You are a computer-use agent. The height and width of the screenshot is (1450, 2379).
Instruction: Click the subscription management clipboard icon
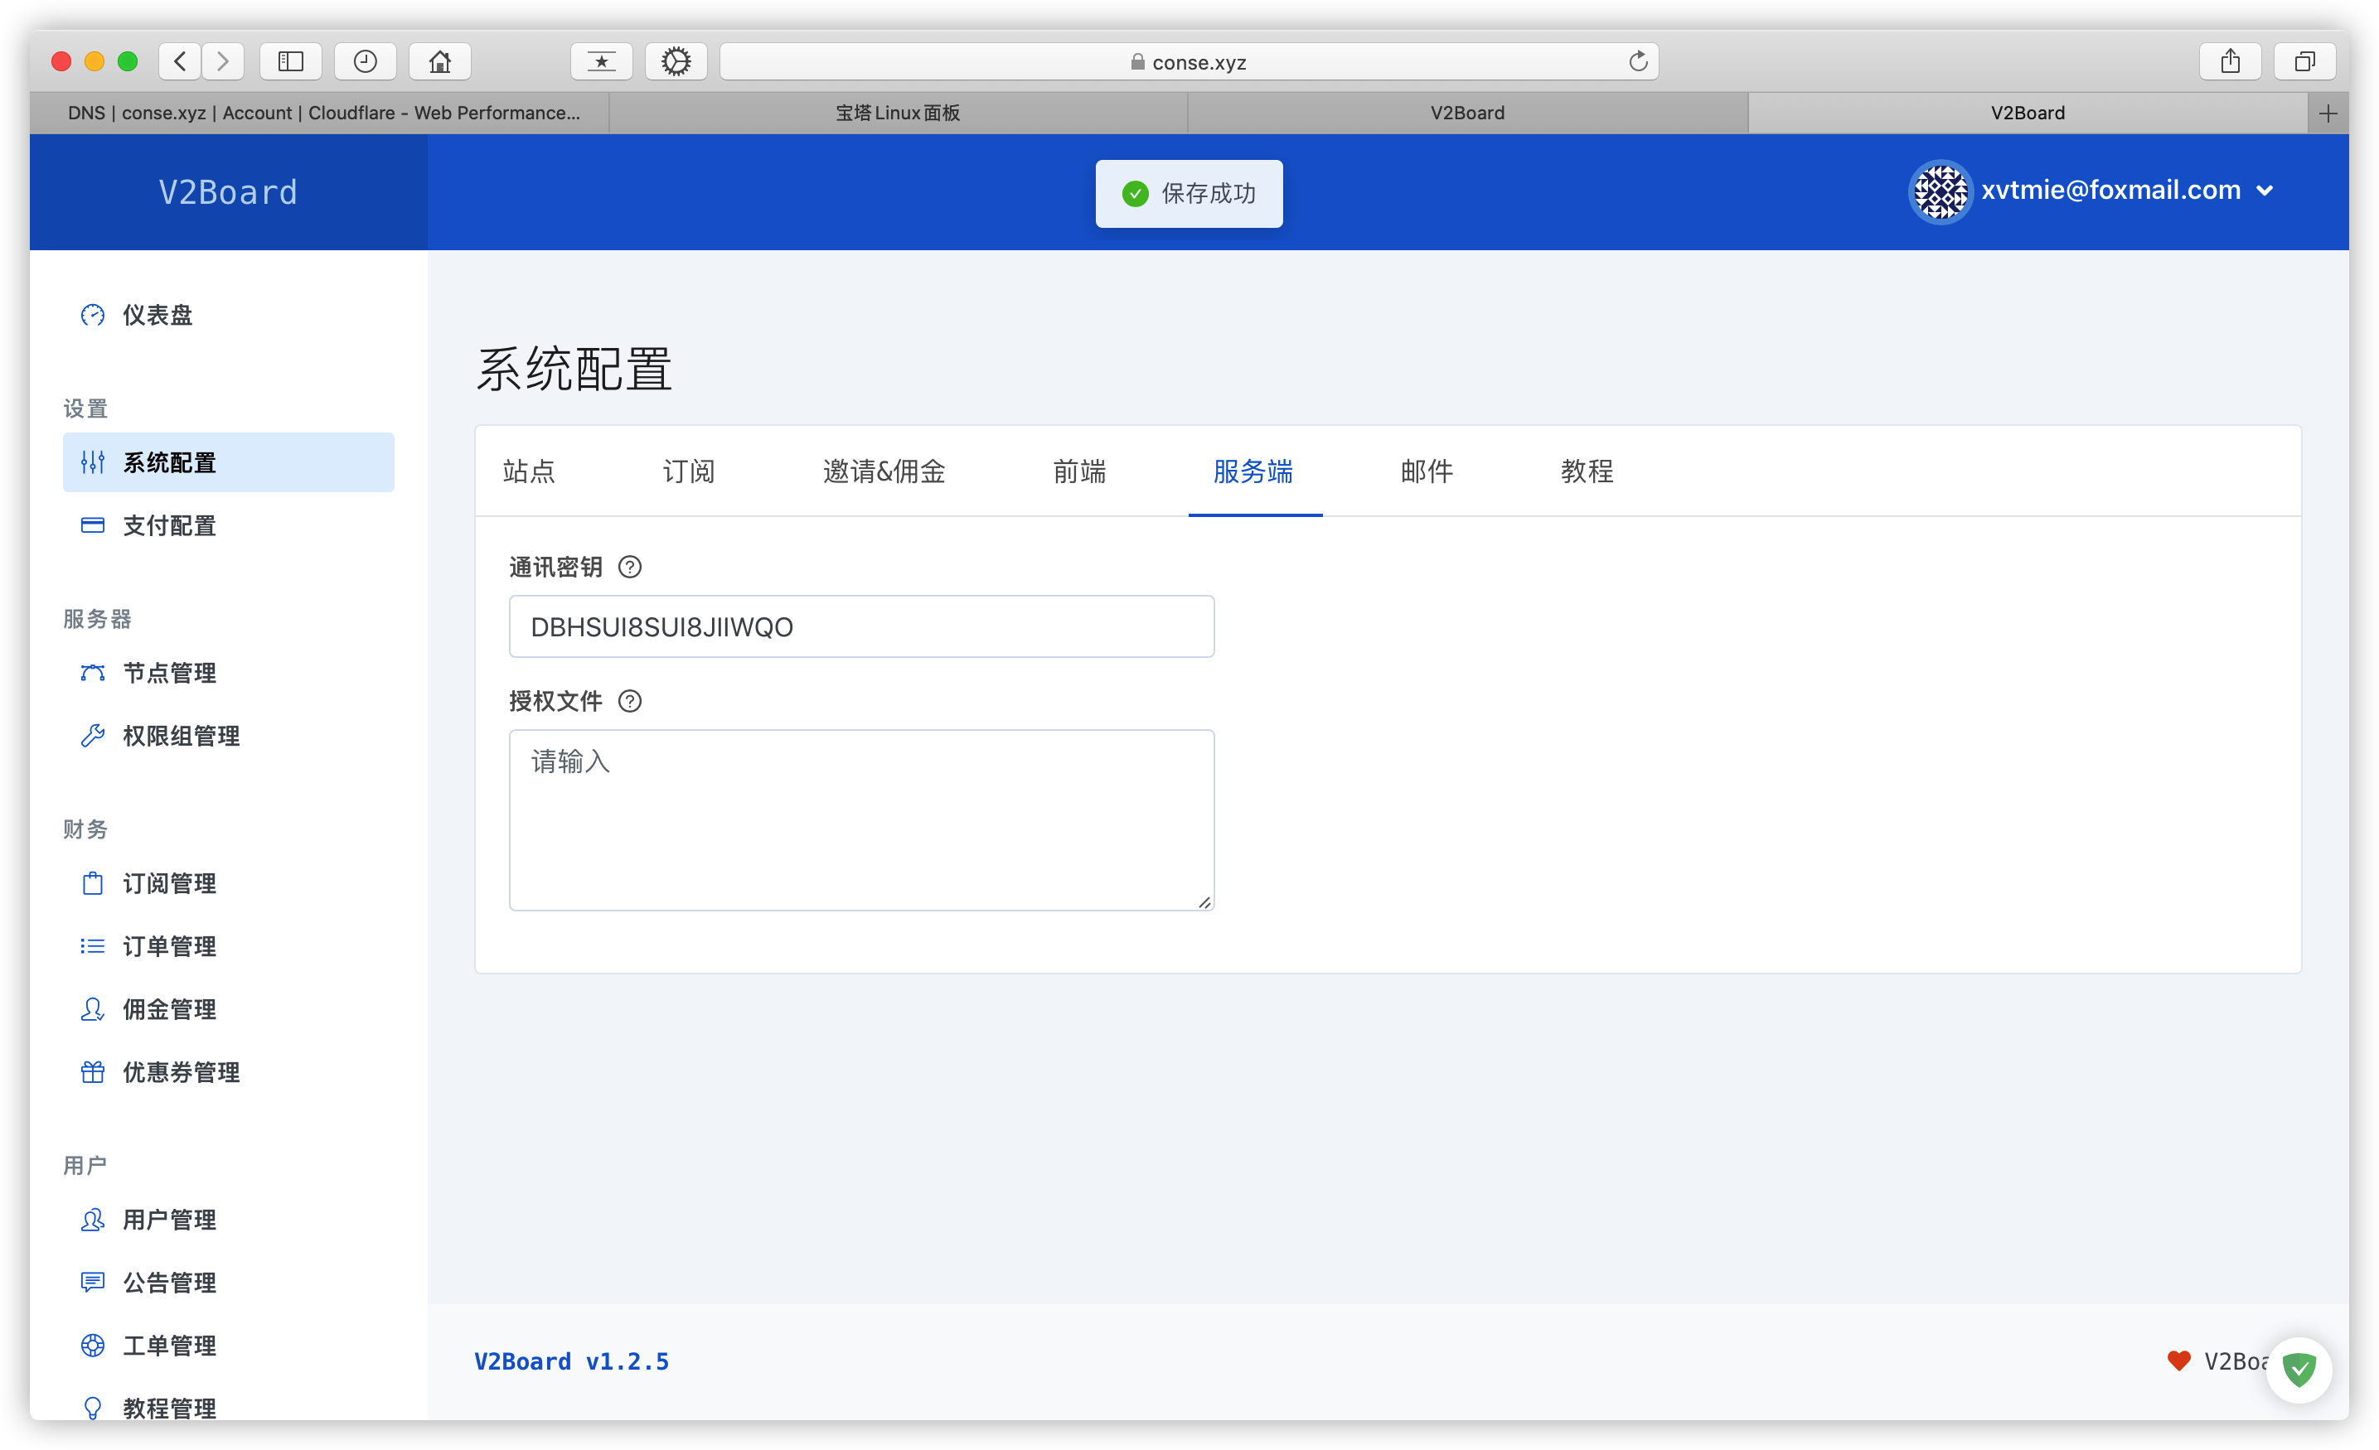click(x=93, y=883)
